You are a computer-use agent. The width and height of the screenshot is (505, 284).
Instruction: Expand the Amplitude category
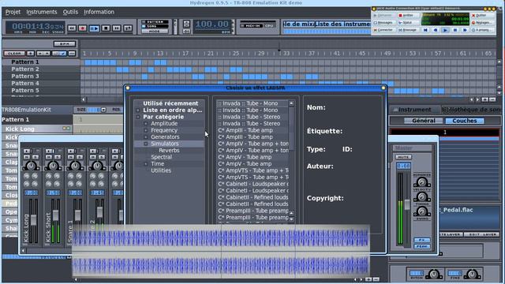[146, 124]
